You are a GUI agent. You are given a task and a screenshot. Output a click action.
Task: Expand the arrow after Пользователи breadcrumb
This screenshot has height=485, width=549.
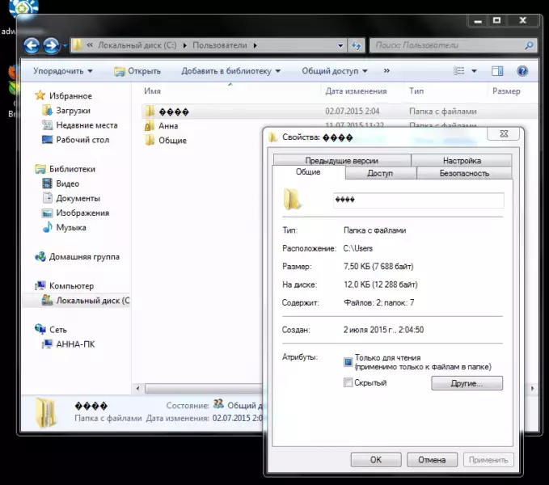click(x=255, y=45)
